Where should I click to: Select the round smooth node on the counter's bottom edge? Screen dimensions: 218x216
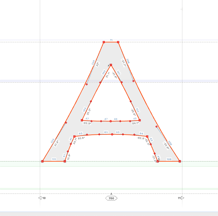pos(110,121)
